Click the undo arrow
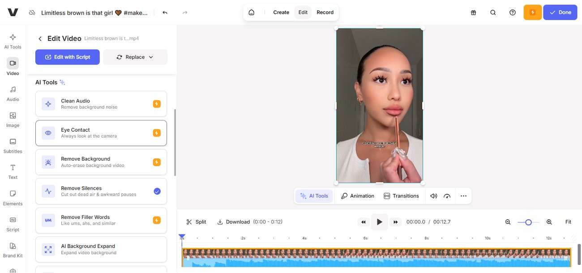This screenshot has height=273, width=582. 165,13
